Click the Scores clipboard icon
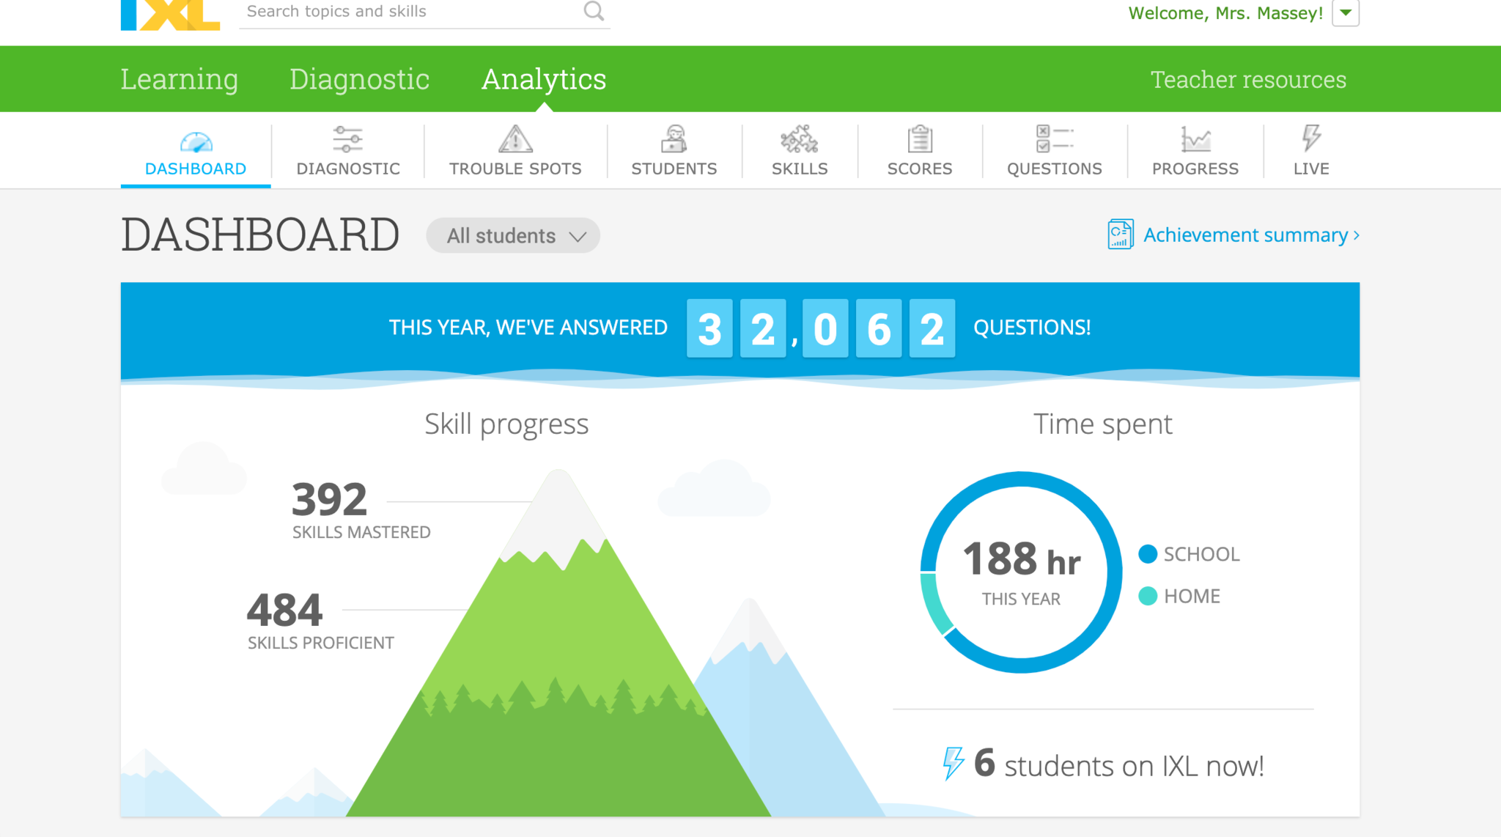This screenshot has height=837, width=1501. [919, 139]
